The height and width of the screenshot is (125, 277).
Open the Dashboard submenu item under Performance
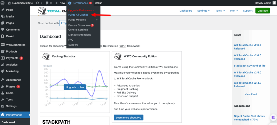click(x=8, y=122)
